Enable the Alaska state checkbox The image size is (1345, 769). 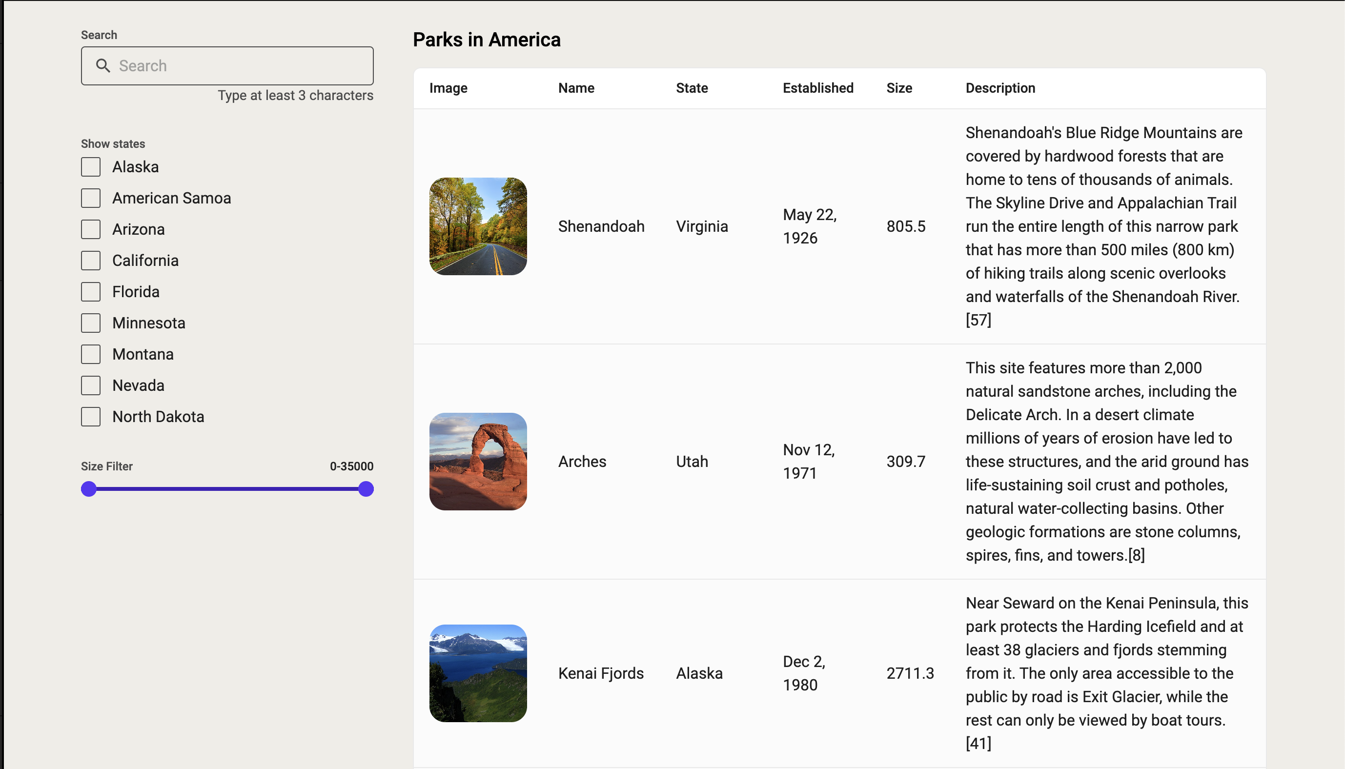[91, 167]
